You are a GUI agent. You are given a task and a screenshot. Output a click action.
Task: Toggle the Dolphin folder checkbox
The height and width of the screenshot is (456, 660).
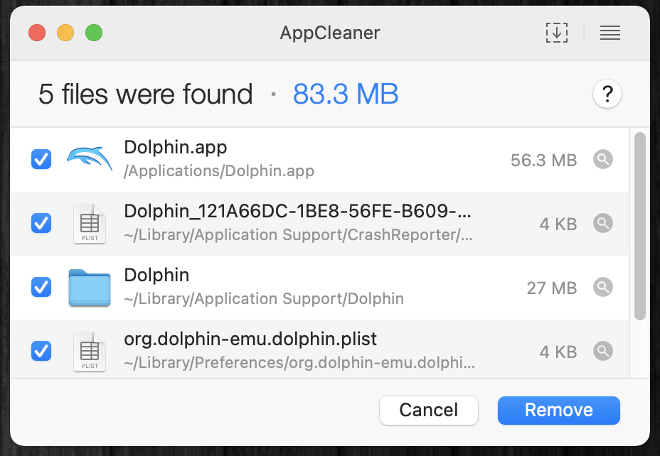point(41,287)
